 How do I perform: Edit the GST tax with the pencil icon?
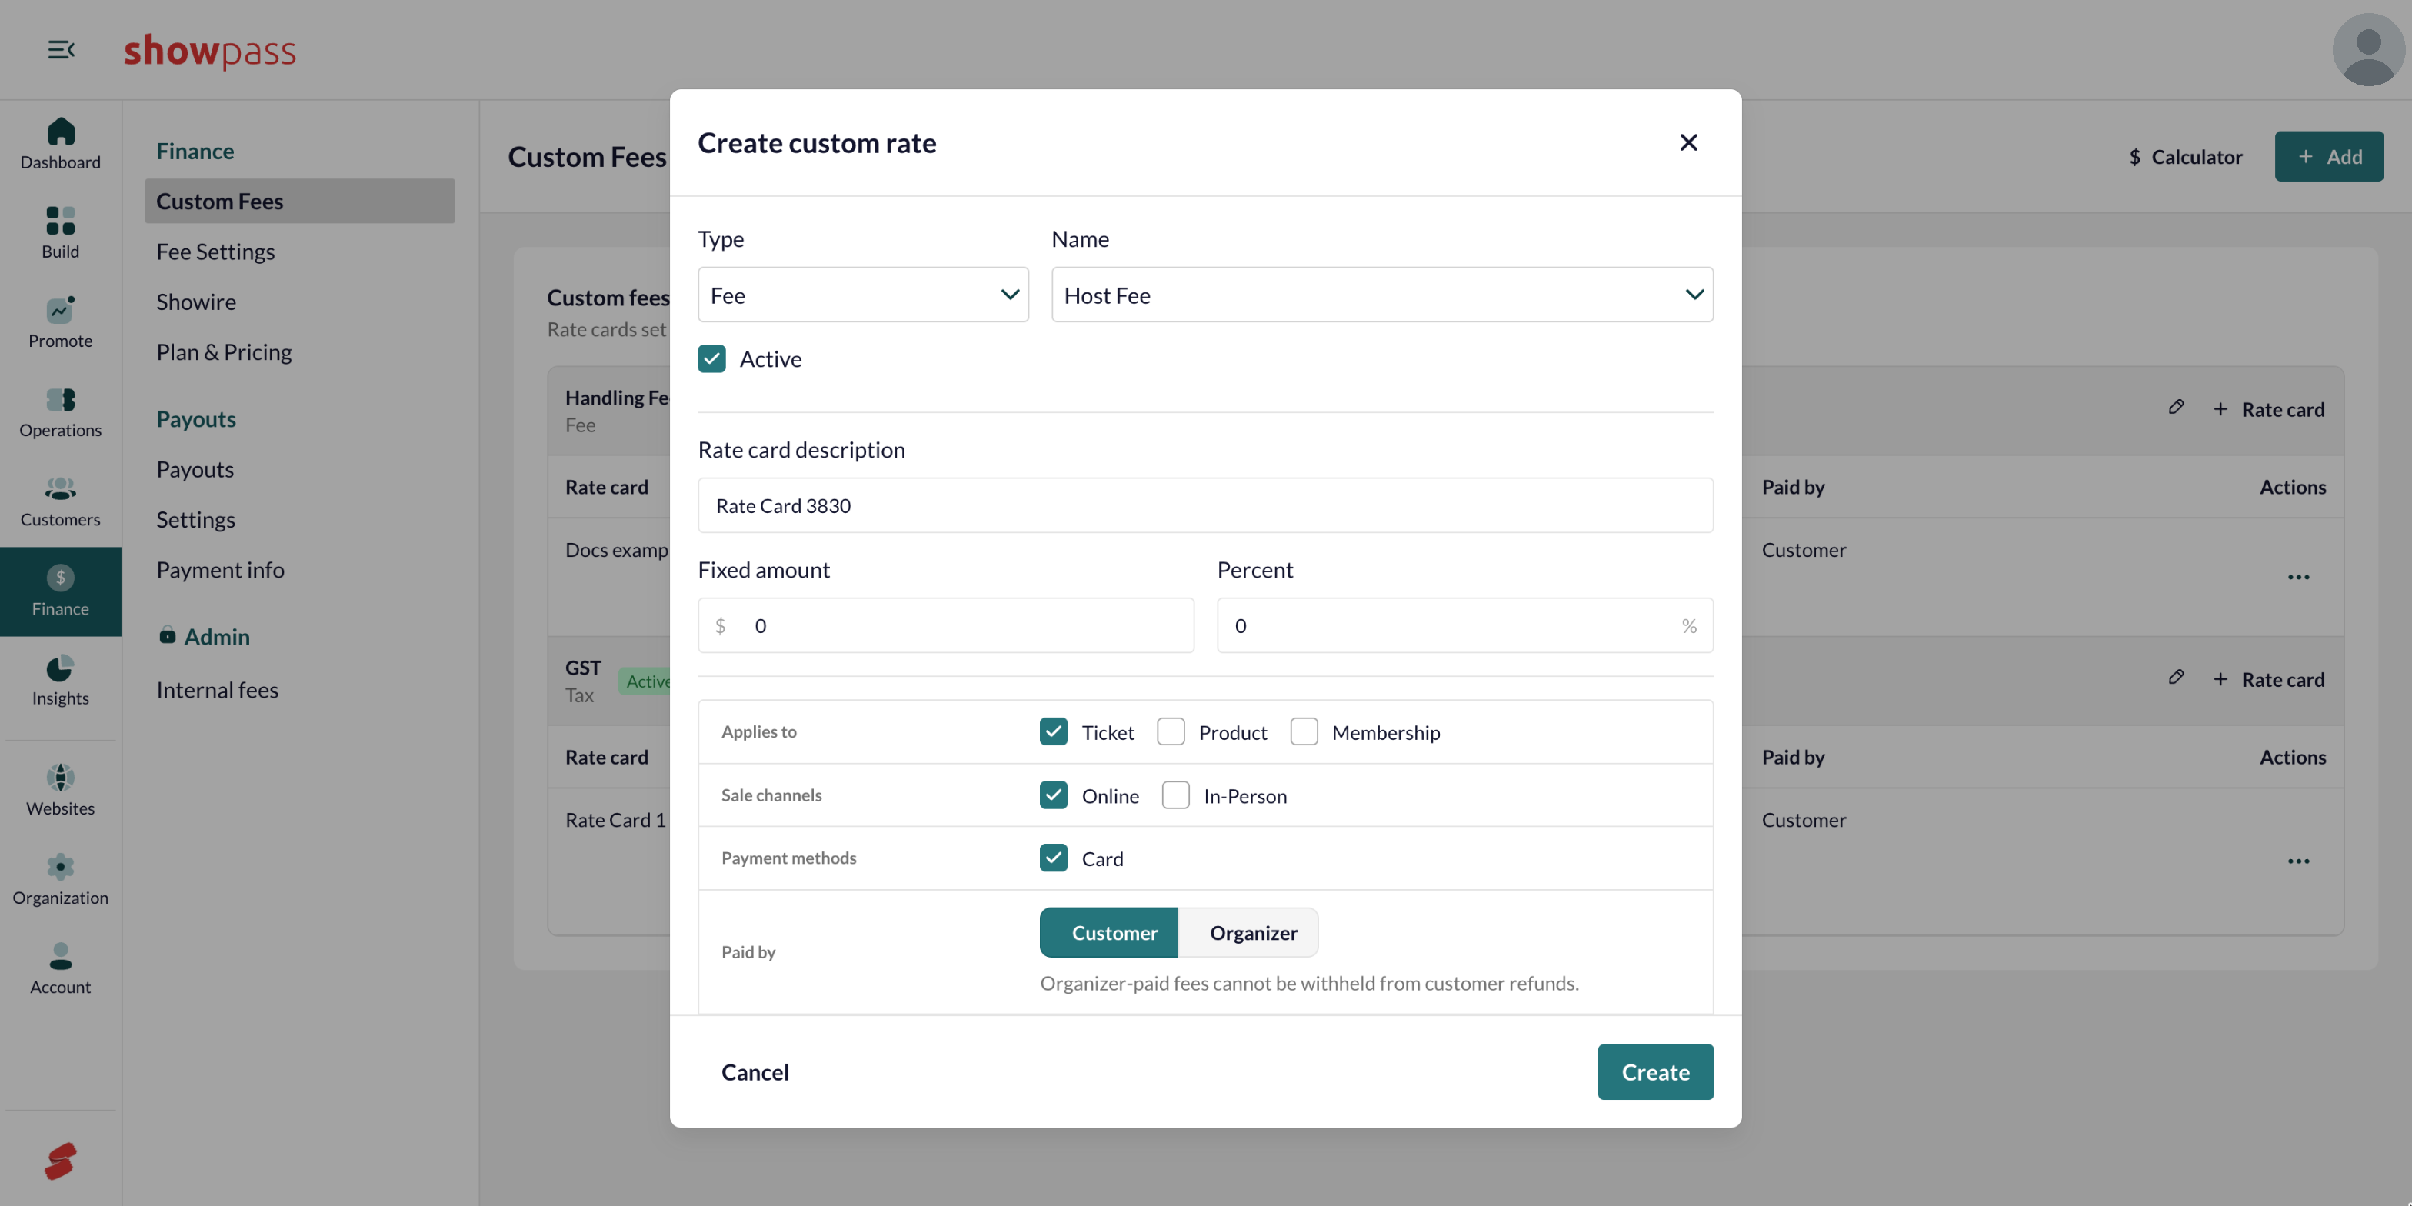[2176, 678]
